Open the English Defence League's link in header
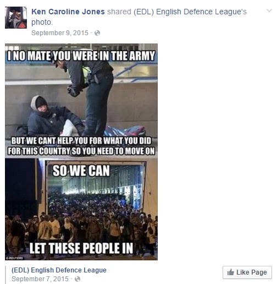The image size is (277, 284). (x=190, y=12)
